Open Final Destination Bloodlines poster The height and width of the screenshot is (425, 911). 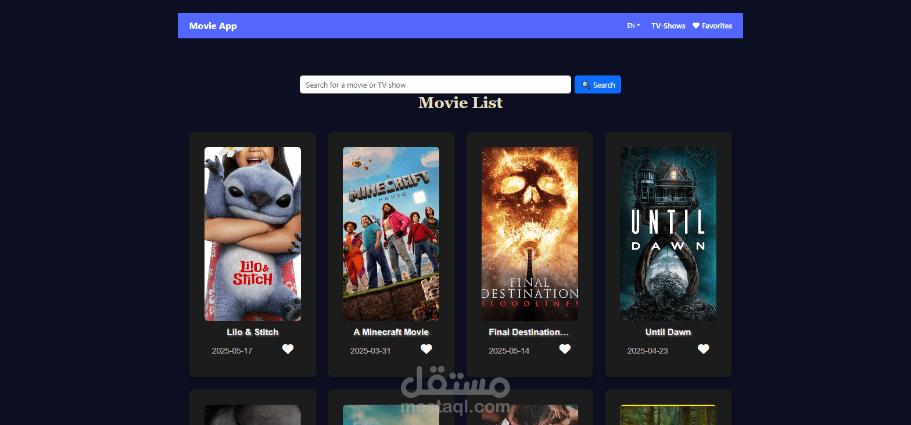[x=530, y=234]
